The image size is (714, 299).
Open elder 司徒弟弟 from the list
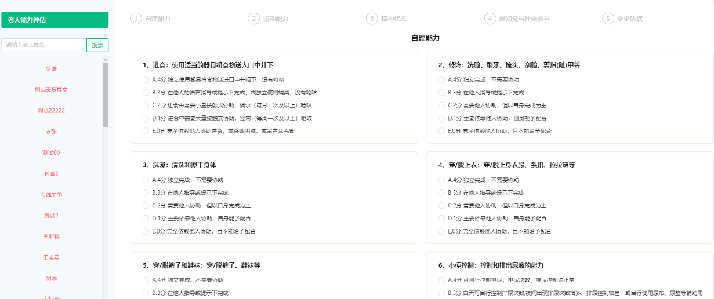(51, 195)
